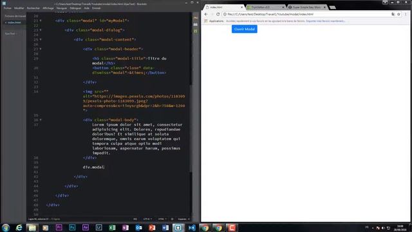The width and height of the screenshot is (412, 232).
Task: Close the index.html Chrome tab
Action: (x=242, y=7)
